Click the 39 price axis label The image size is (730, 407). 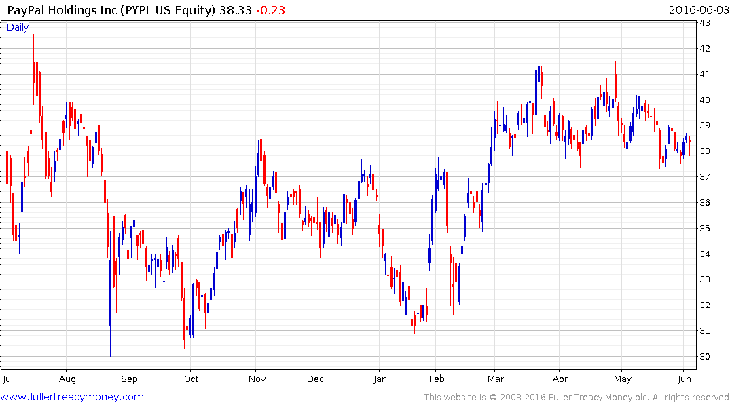coord(704,125)
